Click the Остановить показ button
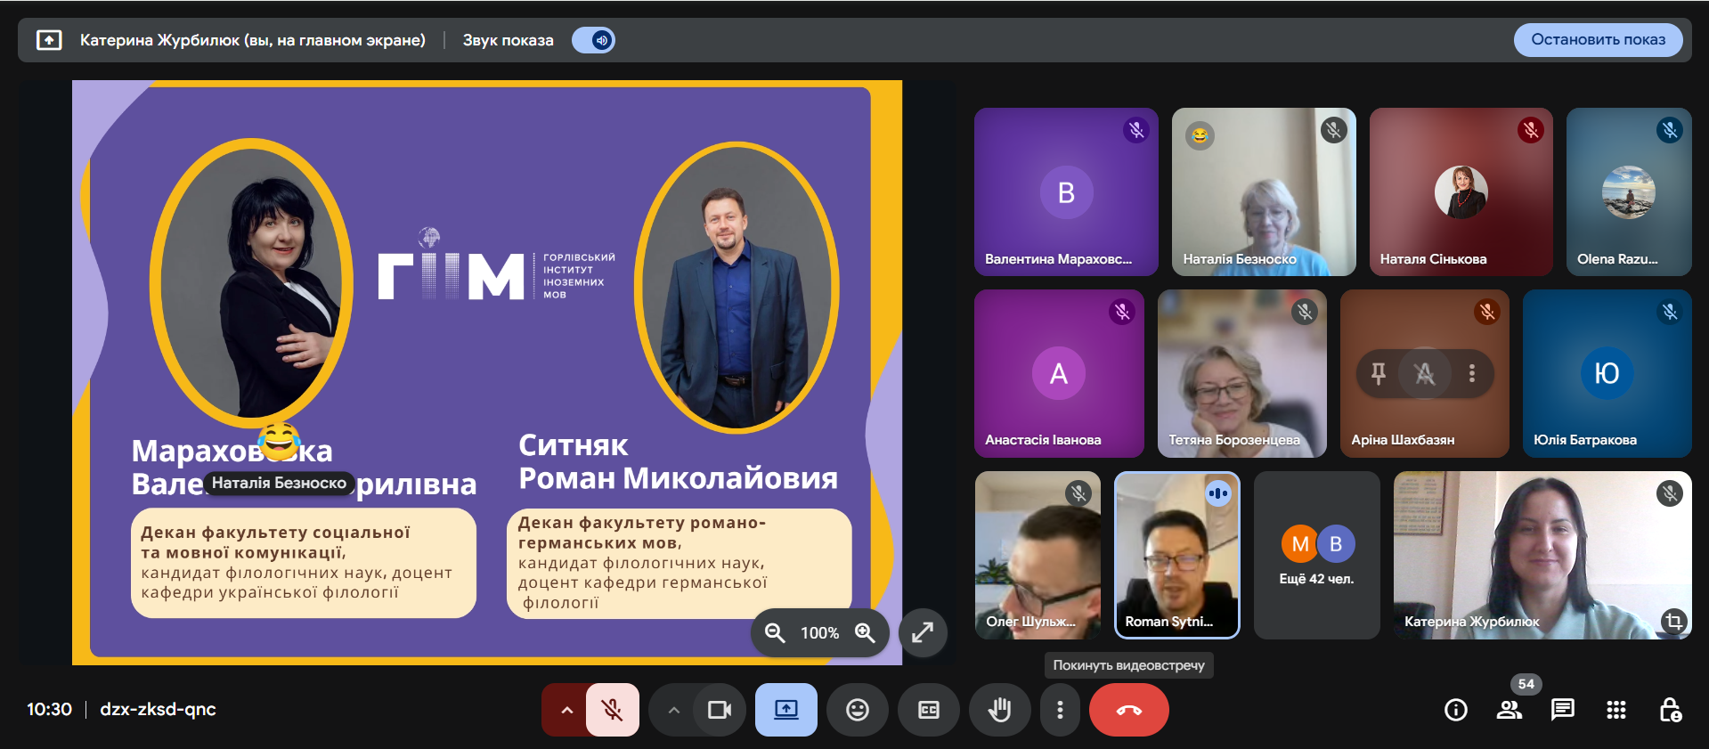This screenshot has height=749, width=1709. [1598, 40]
